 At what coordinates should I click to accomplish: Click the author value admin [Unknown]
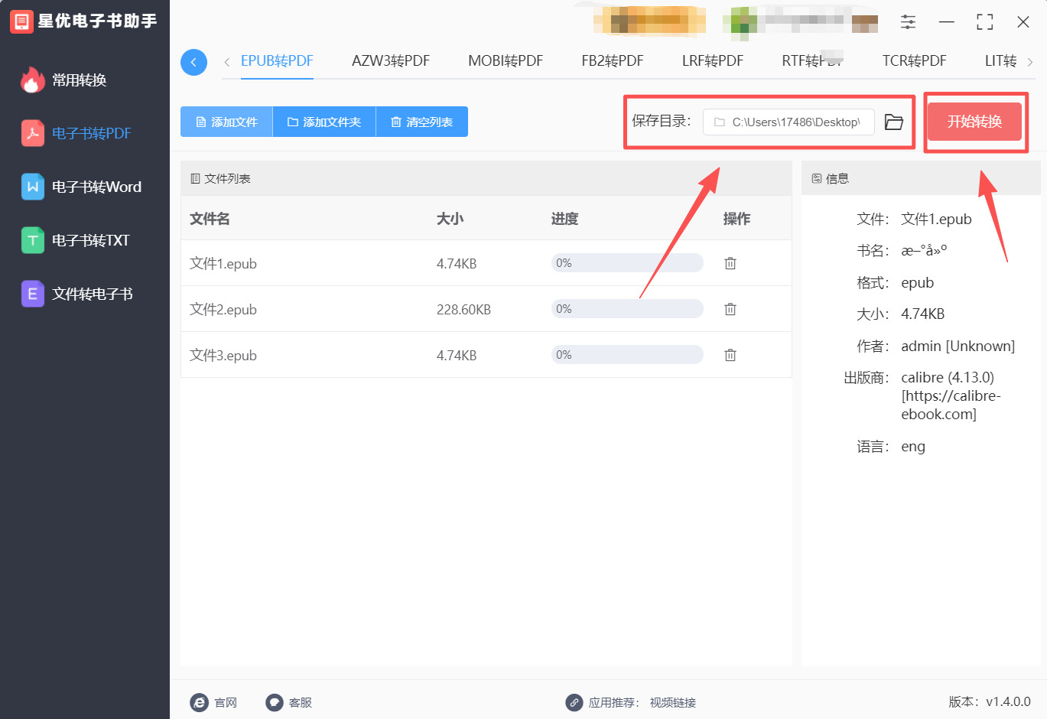[x=958, y=346]
